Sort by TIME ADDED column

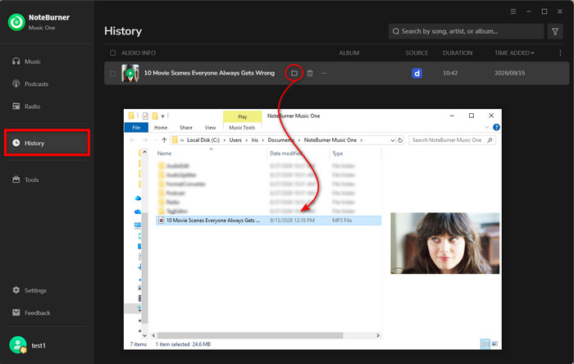514,53
